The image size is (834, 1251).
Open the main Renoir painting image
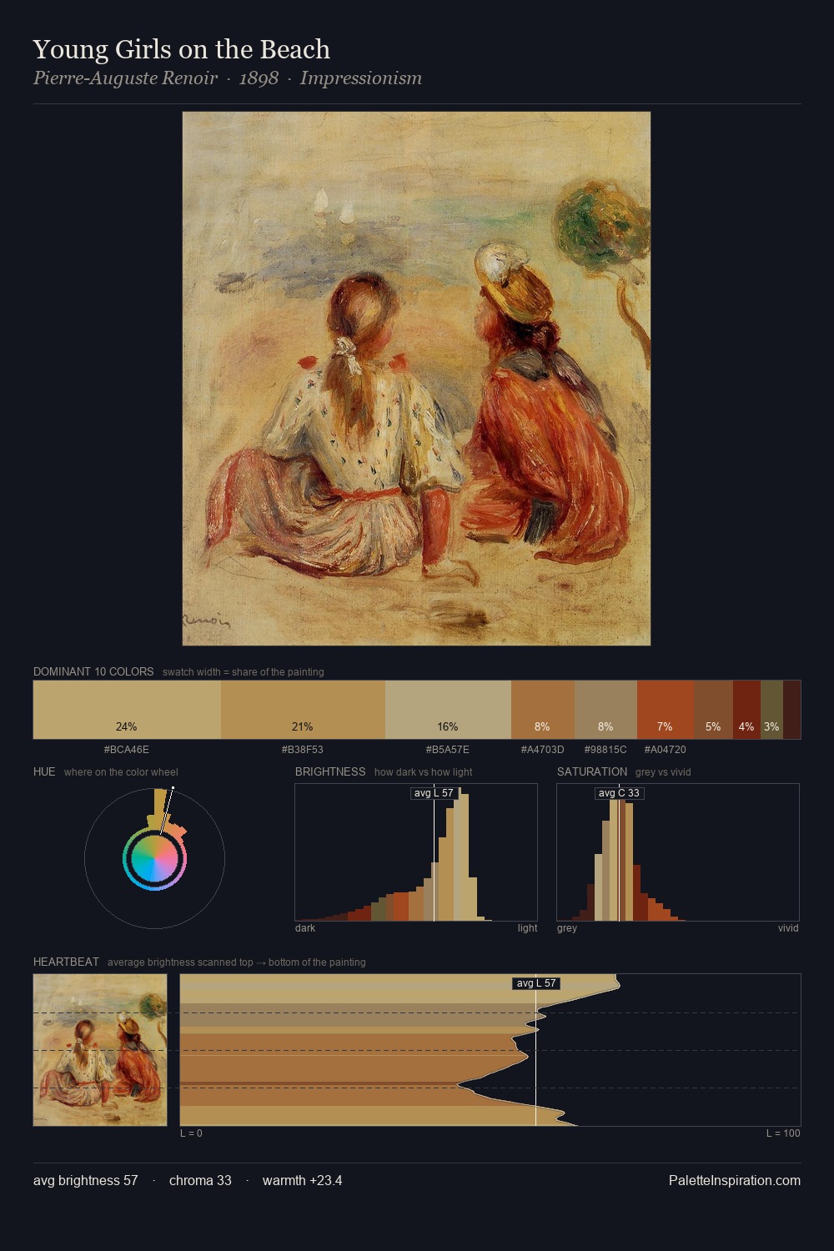(416, 379)
